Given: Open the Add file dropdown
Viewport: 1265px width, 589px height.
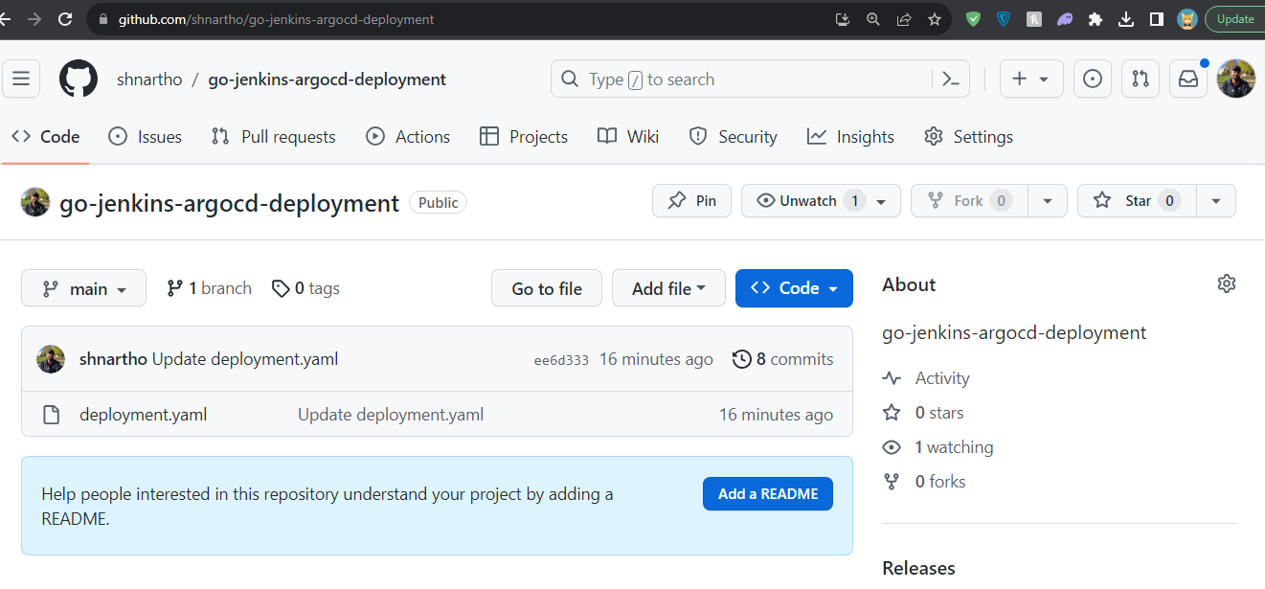Looking at the screenshot, I should (x=668, y=288).
